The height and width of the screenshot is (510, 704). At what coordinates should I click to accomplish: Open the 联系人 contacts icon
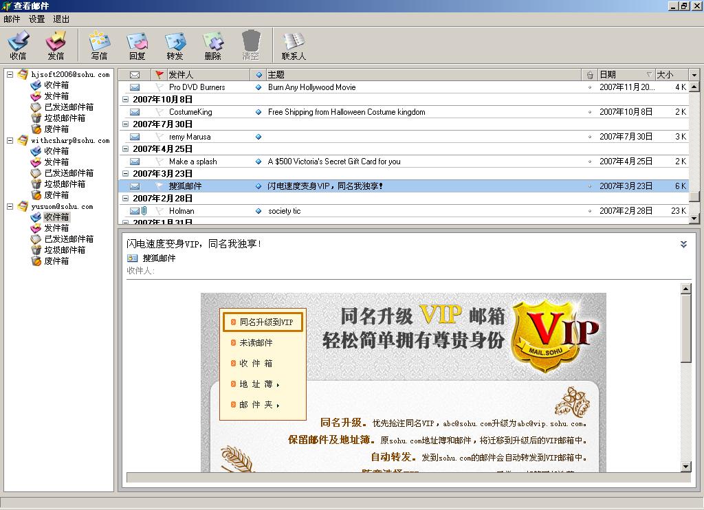tap(294, 45)
